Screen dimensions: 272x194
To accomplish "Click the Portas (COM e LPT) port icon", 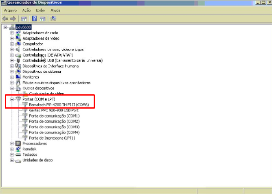I will click(x=18, y=99).
